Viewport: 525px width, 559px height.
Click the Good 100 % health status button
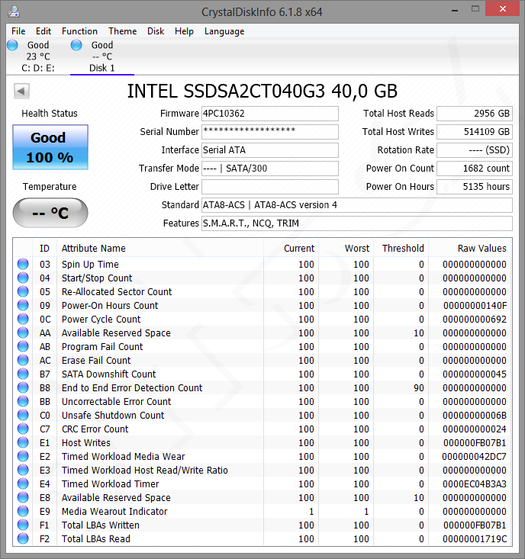50,147
